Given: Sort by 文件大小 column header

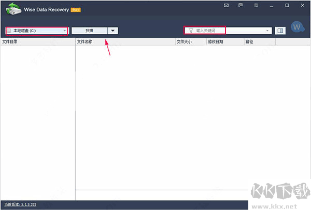Looking at the screenshot, I should (x=191, y=41).
